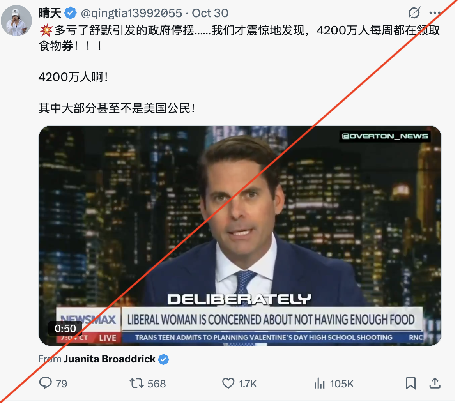Click the blue verified badge beside 晴天
This screenshot has width=460, height=403.
(x=71, y=13)
